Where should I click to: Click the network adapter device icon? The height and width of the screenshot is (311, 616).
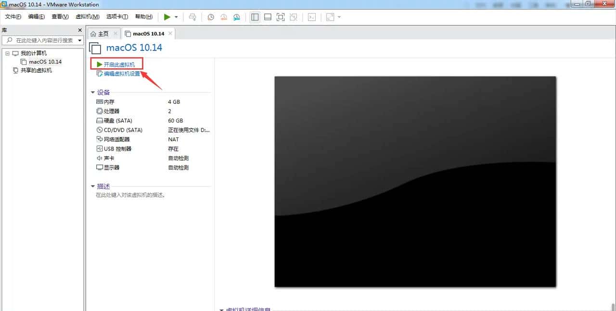pos(99,139)
